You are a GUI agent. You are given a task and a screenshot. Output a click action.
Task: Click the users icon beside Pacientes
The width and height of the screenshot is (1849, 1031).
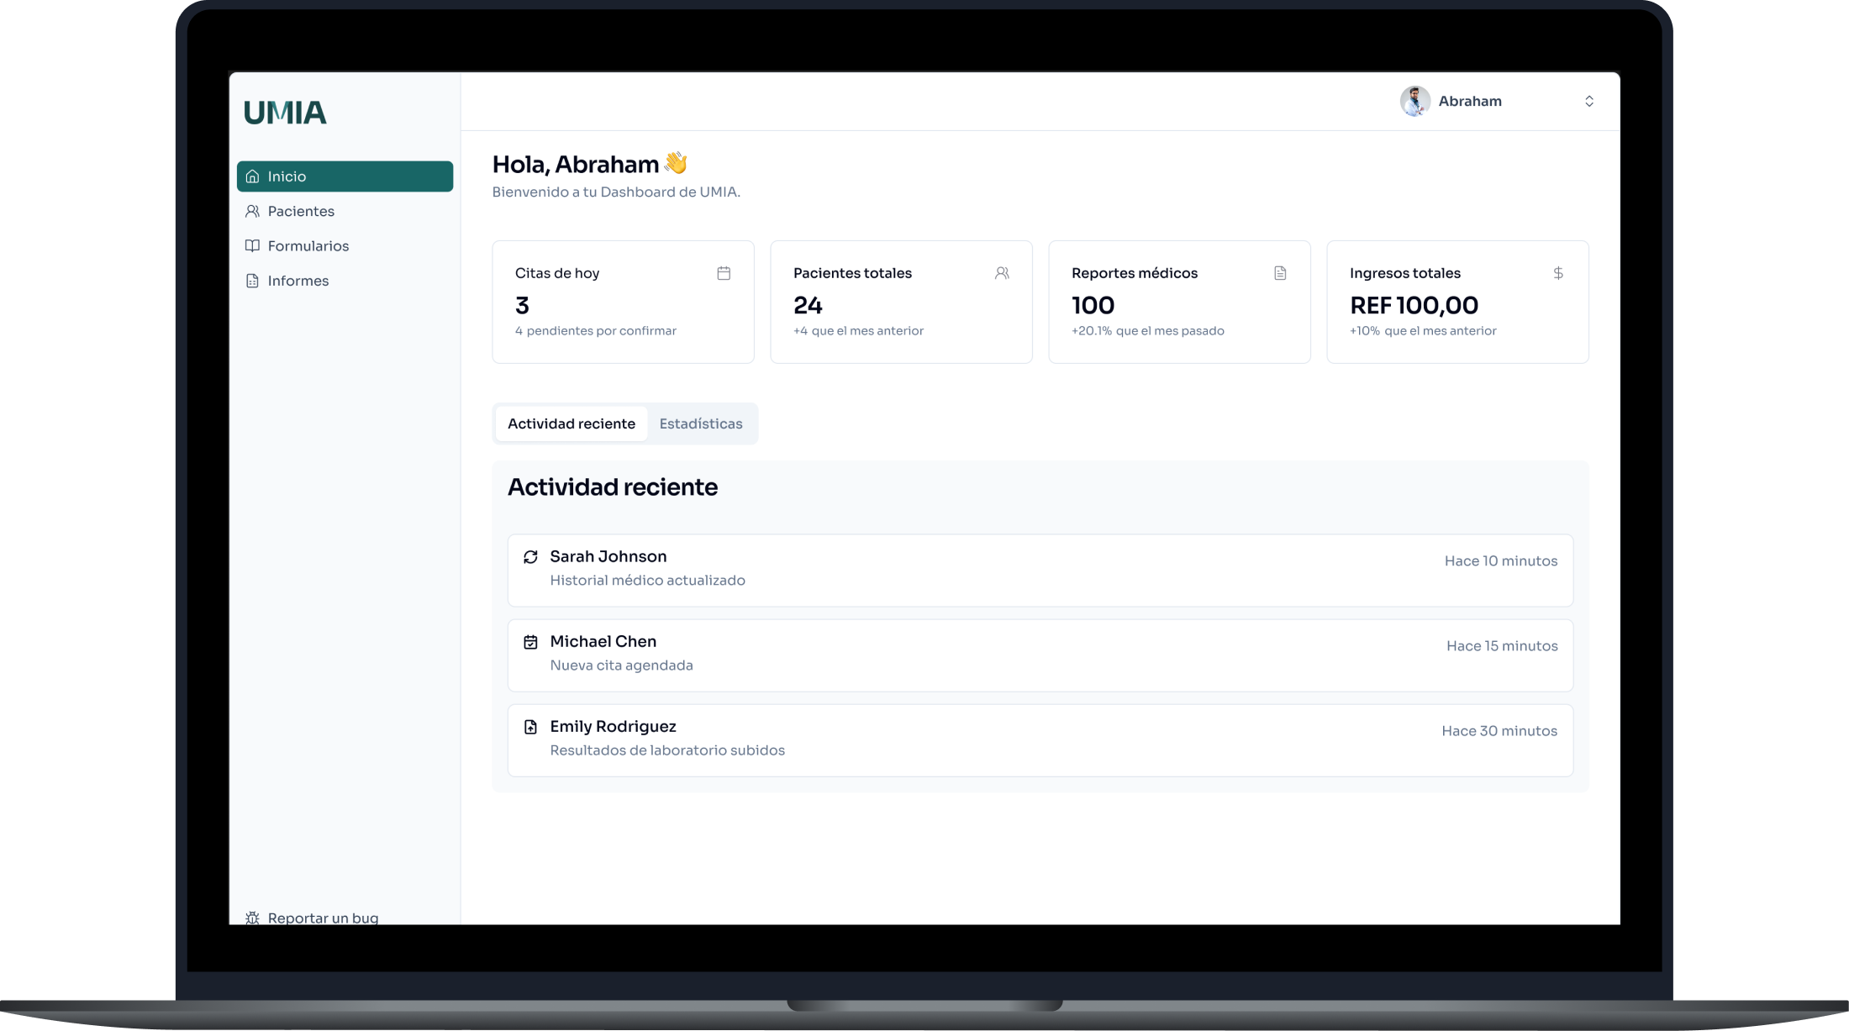[x=252, y=211]
